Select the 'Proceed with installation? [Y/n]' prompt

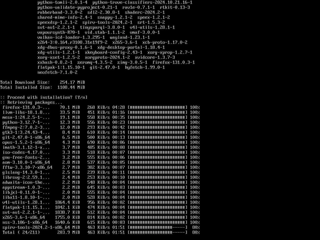[x=44, y=97]
